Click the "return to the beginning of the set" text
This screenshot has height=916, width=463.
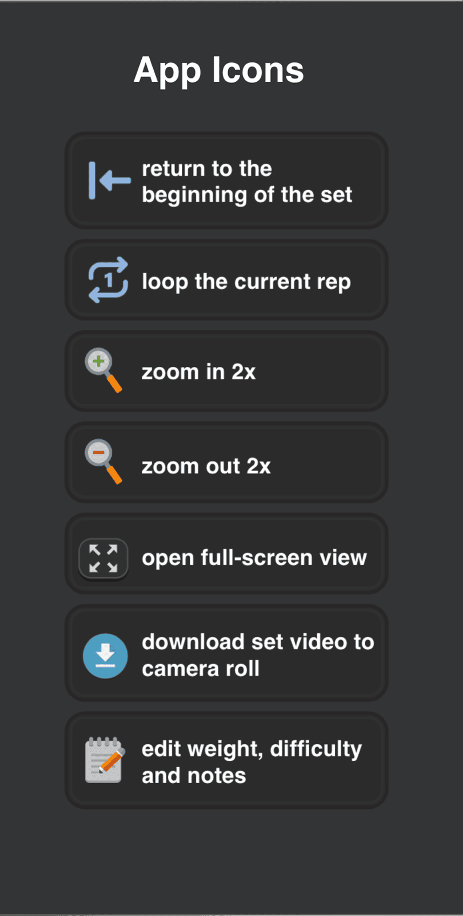coord(246,181)
